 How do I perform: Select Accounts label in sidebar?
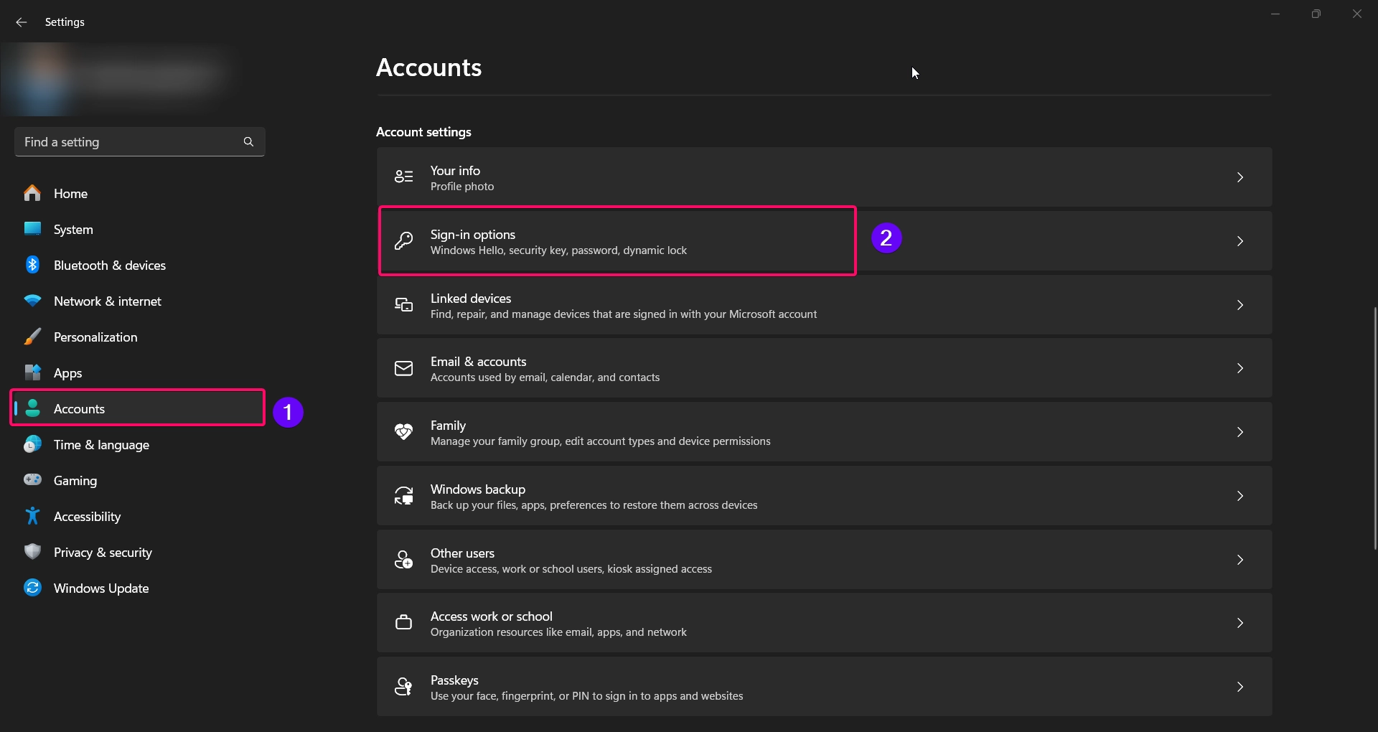pyautogui.click(x=79, y=409)
